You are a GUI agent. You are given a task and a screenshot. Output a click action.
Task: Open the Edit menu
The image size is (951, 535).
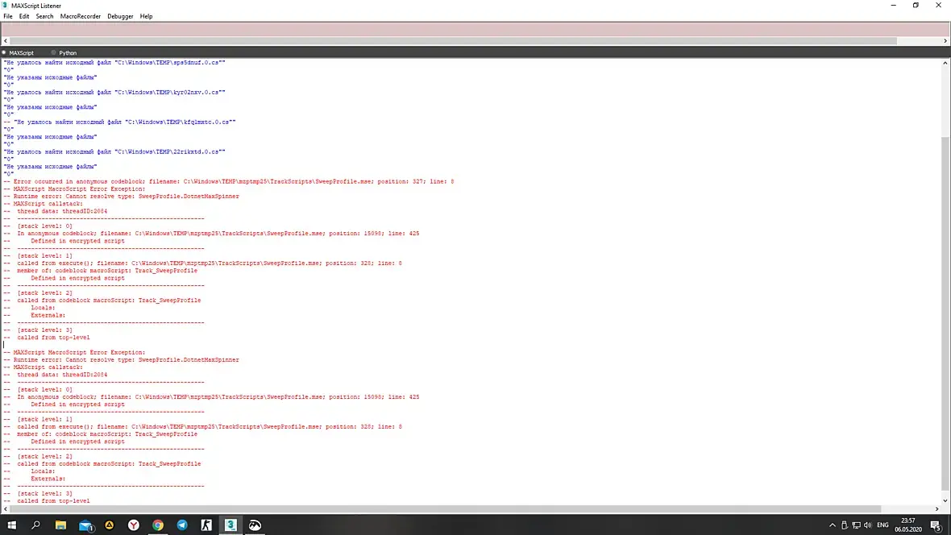click(x=23, y=16)
